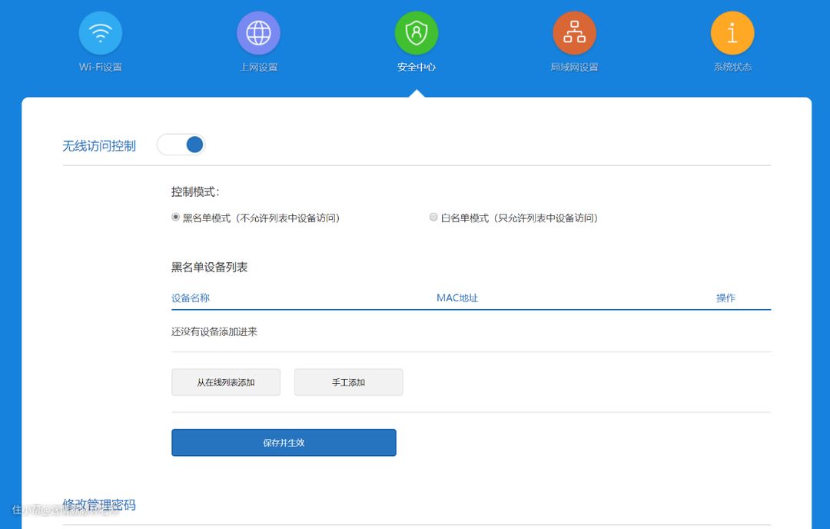Click the yellow 系统状态 info icon

[x=732, y=33]
